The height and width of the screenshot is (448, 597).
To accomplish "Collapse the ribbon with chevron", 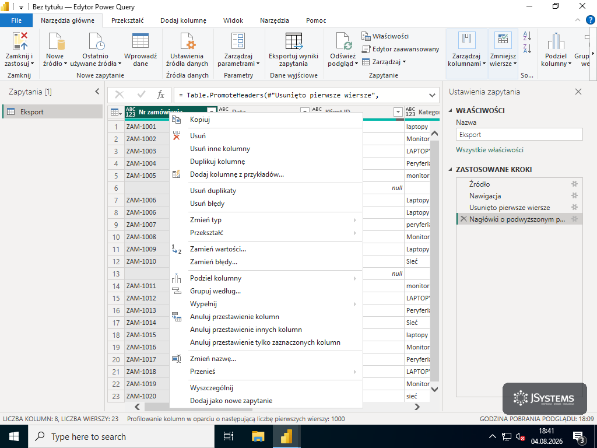I will click(x=578, y=20).
